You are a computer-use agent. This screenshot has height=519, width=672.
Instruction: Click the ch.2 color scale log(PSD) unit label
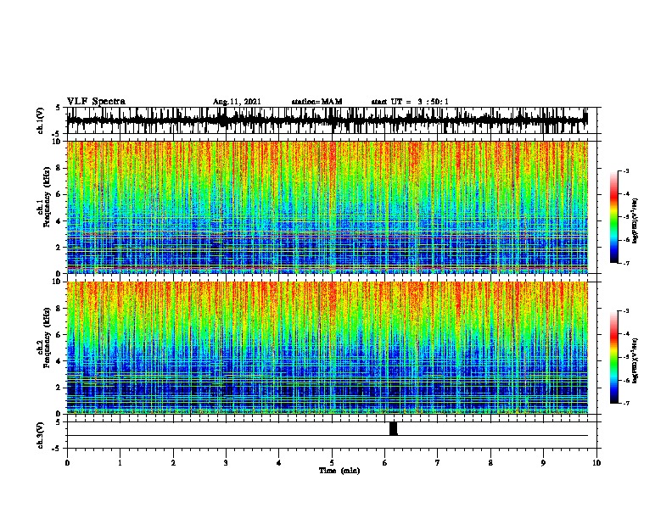tap(636, 360)
